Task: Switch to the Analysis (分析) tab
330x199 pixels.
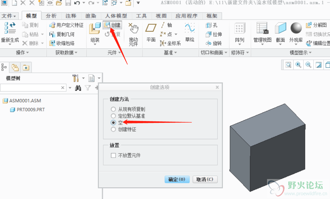Action: point(51,16)
